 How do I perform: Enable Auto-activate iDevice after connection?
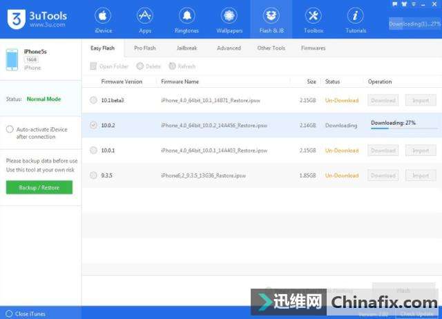point(10,129)
